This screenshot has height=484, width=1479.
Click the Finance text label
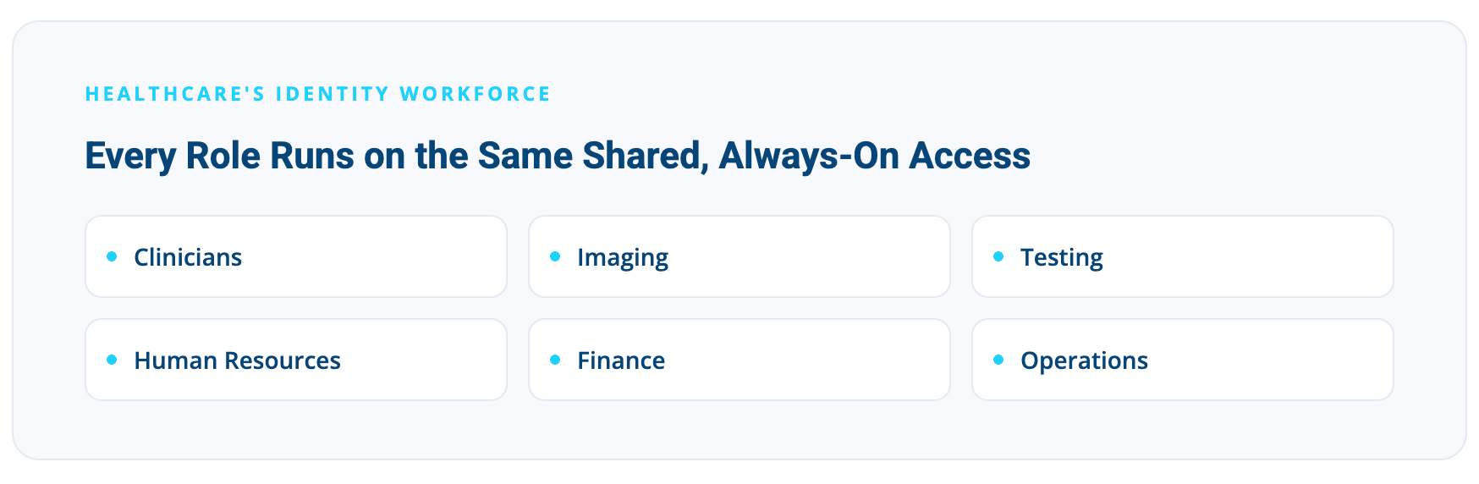tap(621, 360)
